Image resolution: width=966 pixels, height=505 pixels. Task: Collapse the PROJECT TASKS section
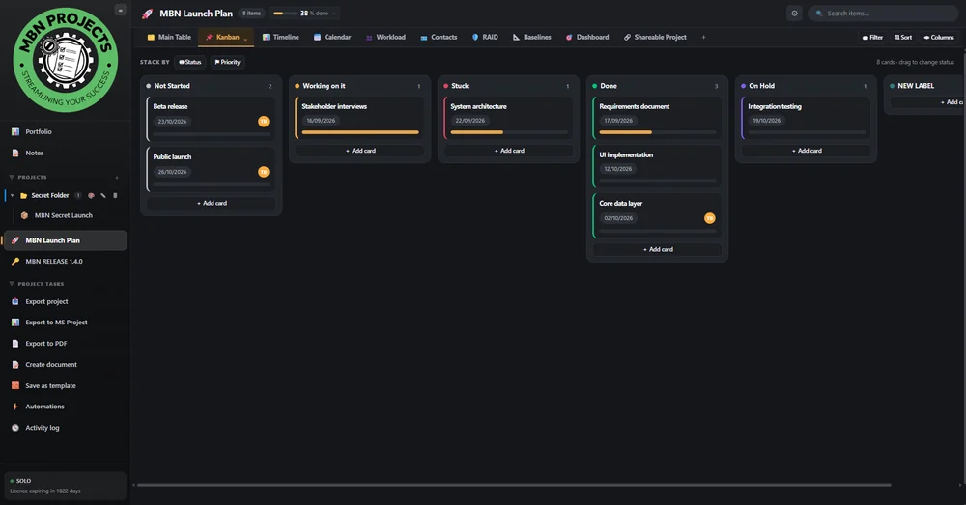[x=12, y=284]
